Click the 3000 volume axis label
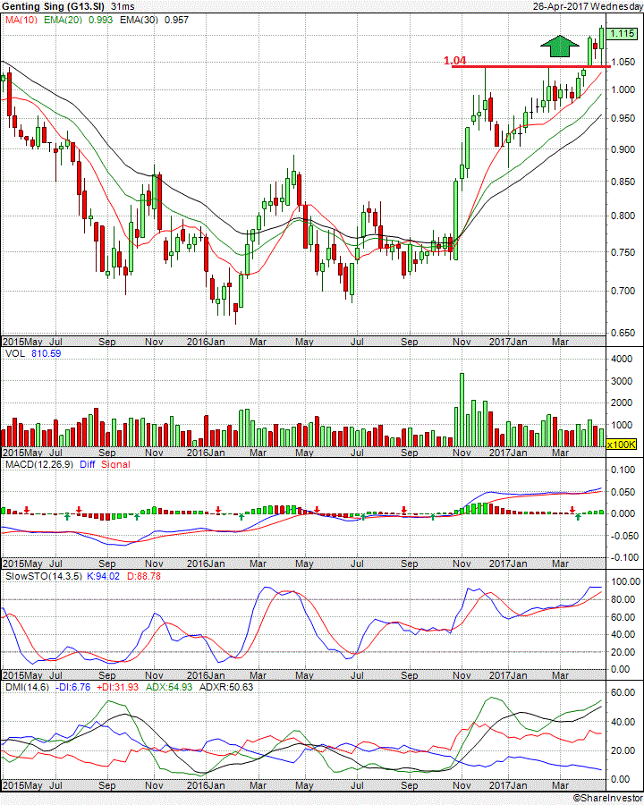Image resolution: width=644 pixels, height=805 pixels. [622, 381]
